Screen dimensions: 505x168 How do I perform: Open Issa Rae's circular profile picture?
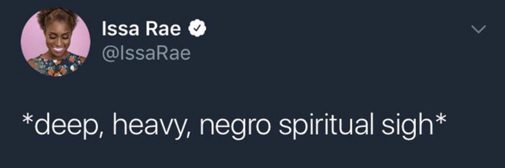56,41
